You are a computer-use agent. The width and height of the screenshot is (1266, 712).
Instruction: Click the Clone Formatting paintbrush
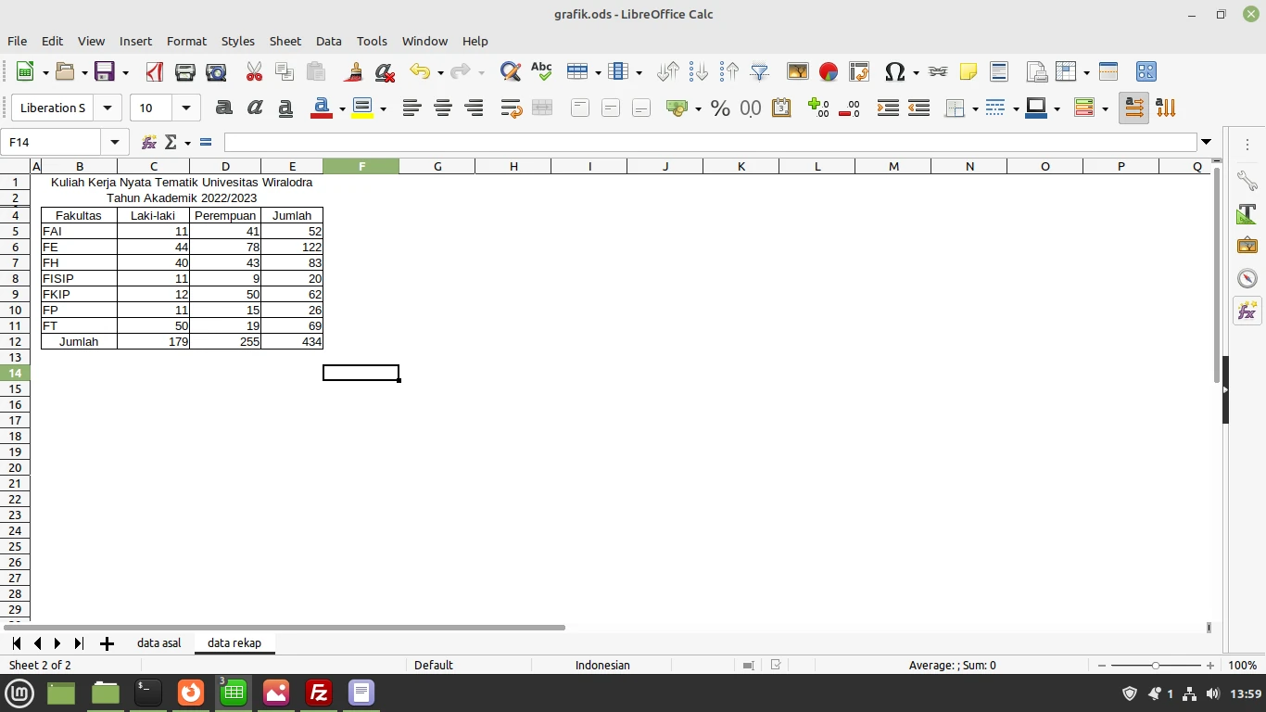pos(353,71)
